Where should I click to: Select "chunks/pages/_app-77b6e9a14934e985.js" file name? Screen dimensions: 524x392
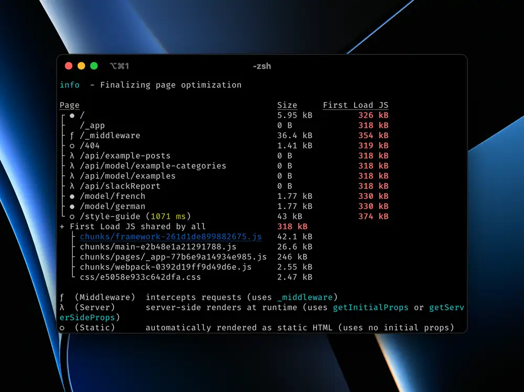click(x=173, y=257)
